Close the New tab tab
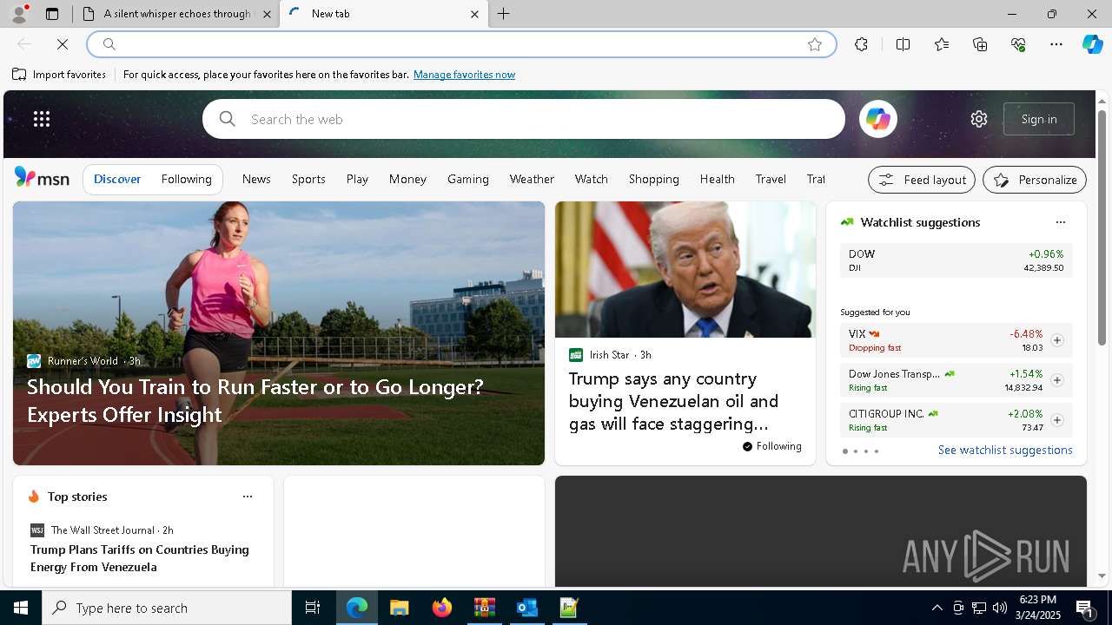This screenshot has width=1112, height=625. 474,14
